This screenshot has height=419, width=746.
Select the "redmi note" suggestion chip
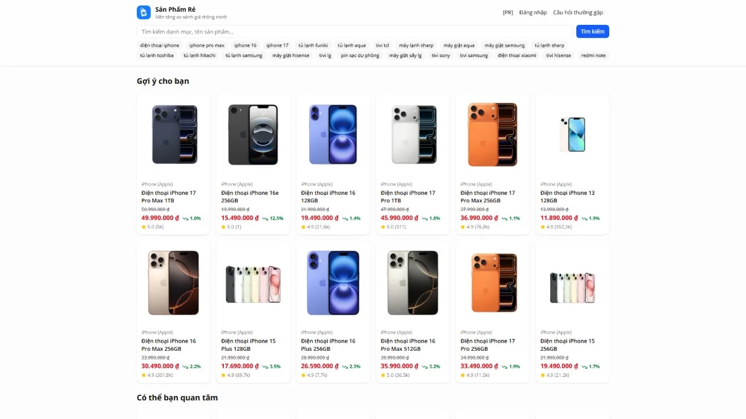[x=593, y=55]
